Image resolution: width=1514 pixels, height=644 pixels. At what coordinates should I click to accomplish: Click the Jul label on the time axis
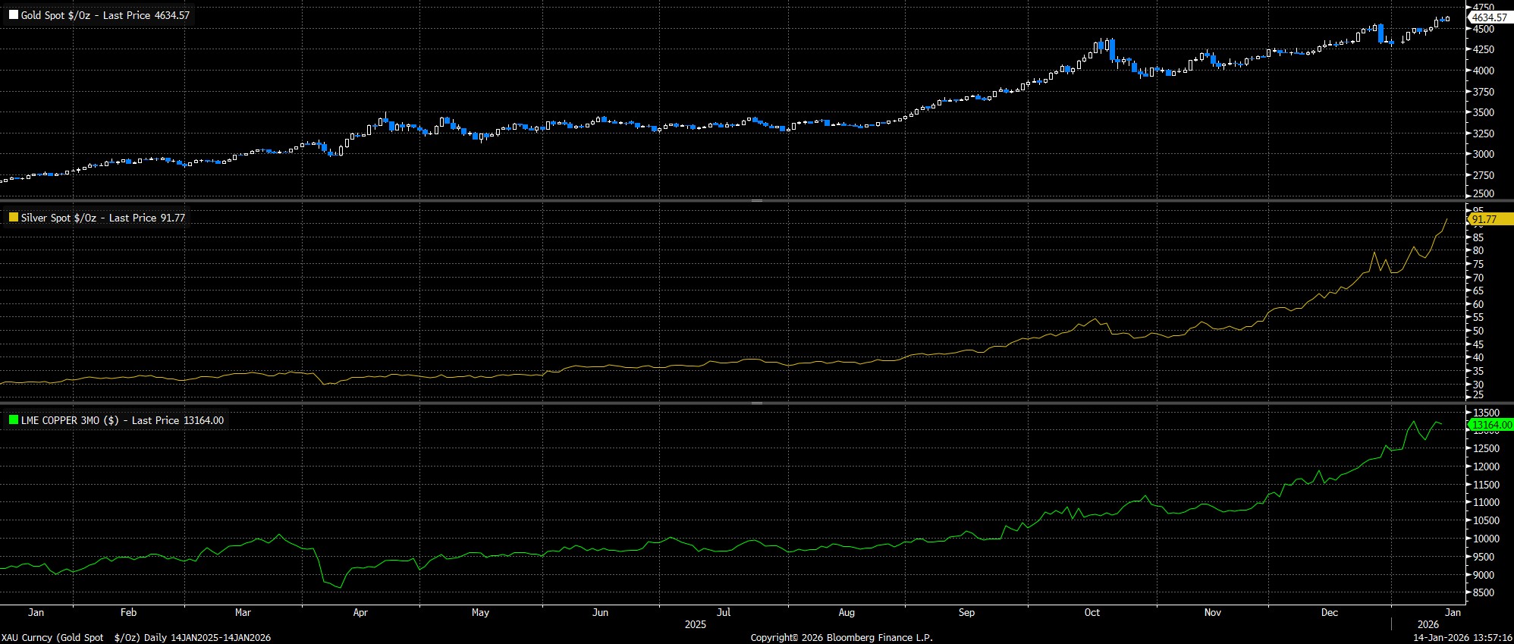pyautogui.click(x=724, y=612)
